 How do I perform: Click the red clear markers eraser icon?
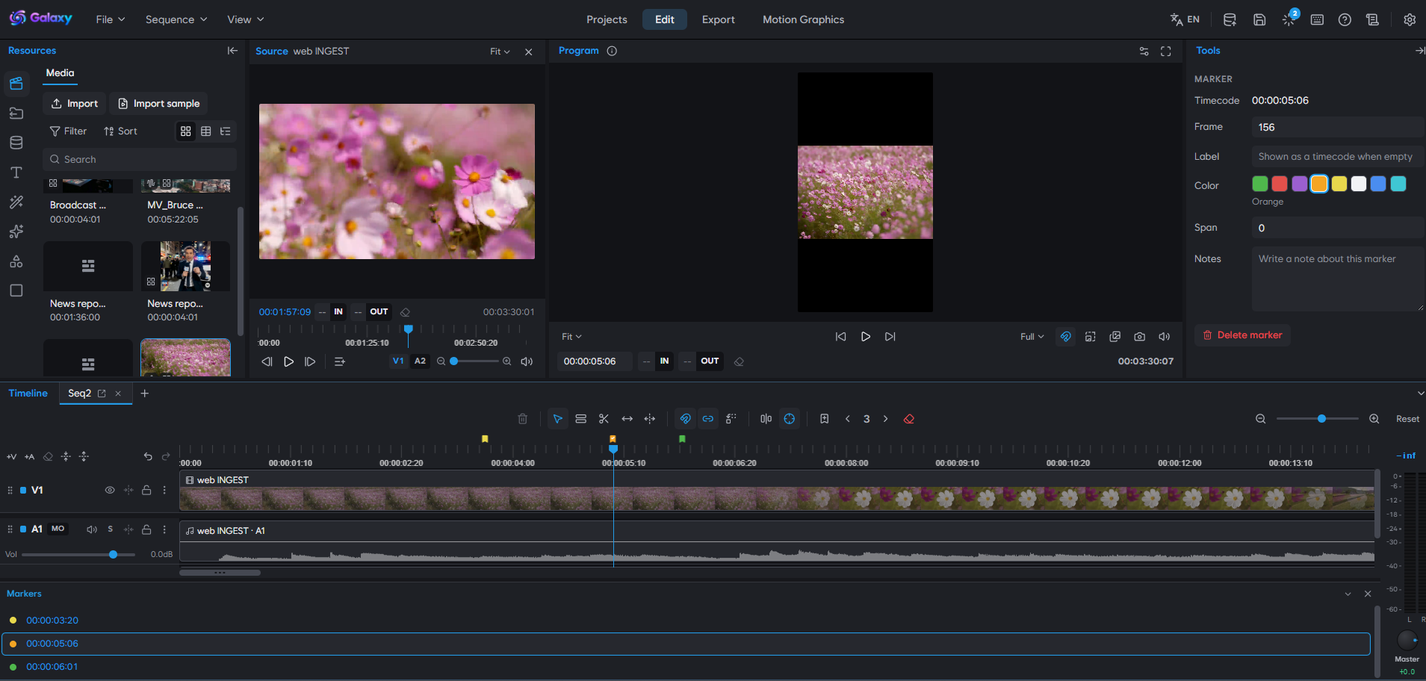(x=909, y=419)
